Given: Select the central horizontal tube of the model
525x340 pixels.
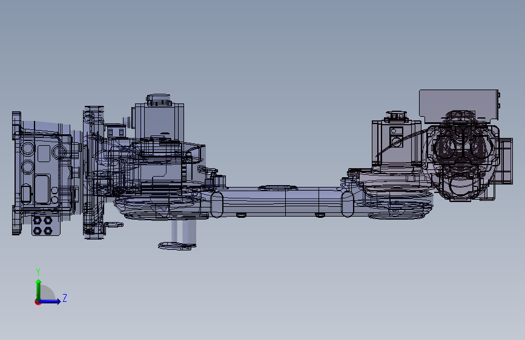Looking at the screenshot, I should tap(281, 202).
